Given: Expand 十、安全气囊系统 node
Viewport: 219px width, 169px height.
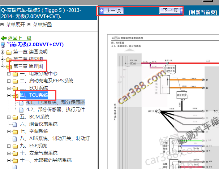Looking at the screenshot, I should [x=9, y=153].
